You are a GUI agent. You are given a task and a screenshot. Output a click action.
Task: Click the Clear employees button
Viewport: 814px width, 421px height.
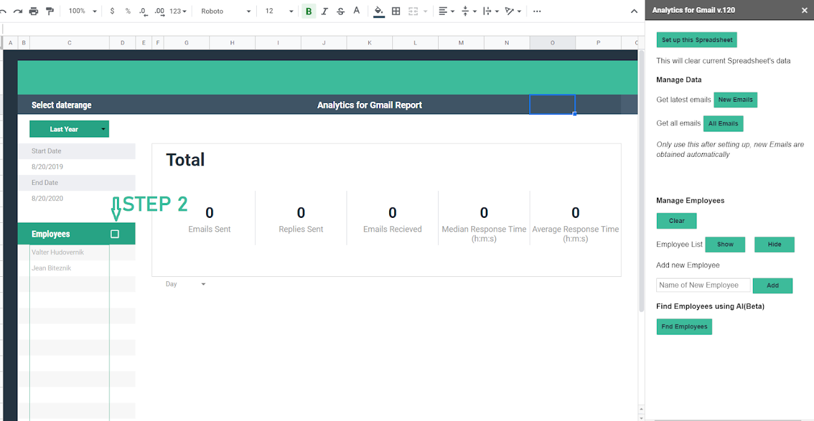677,221
